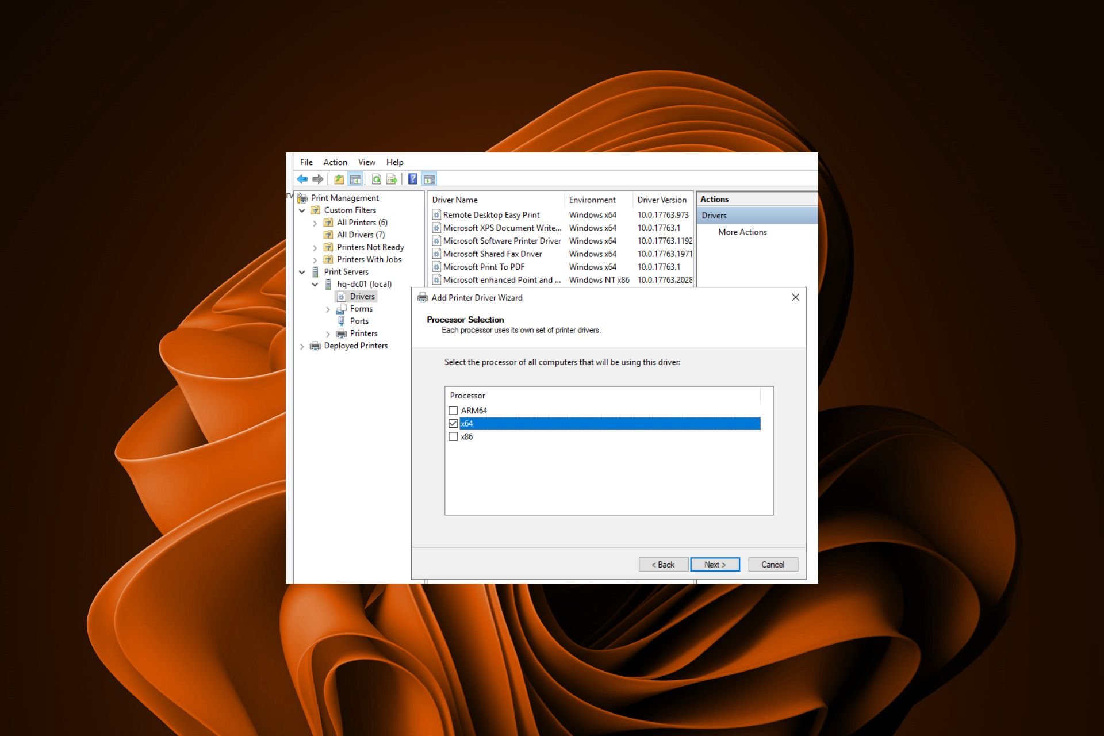The height and width of the screenshot is (736, 1104).
Task: Click the Microsoft Print To PDF driver icon
Action: tap(436, 267)
